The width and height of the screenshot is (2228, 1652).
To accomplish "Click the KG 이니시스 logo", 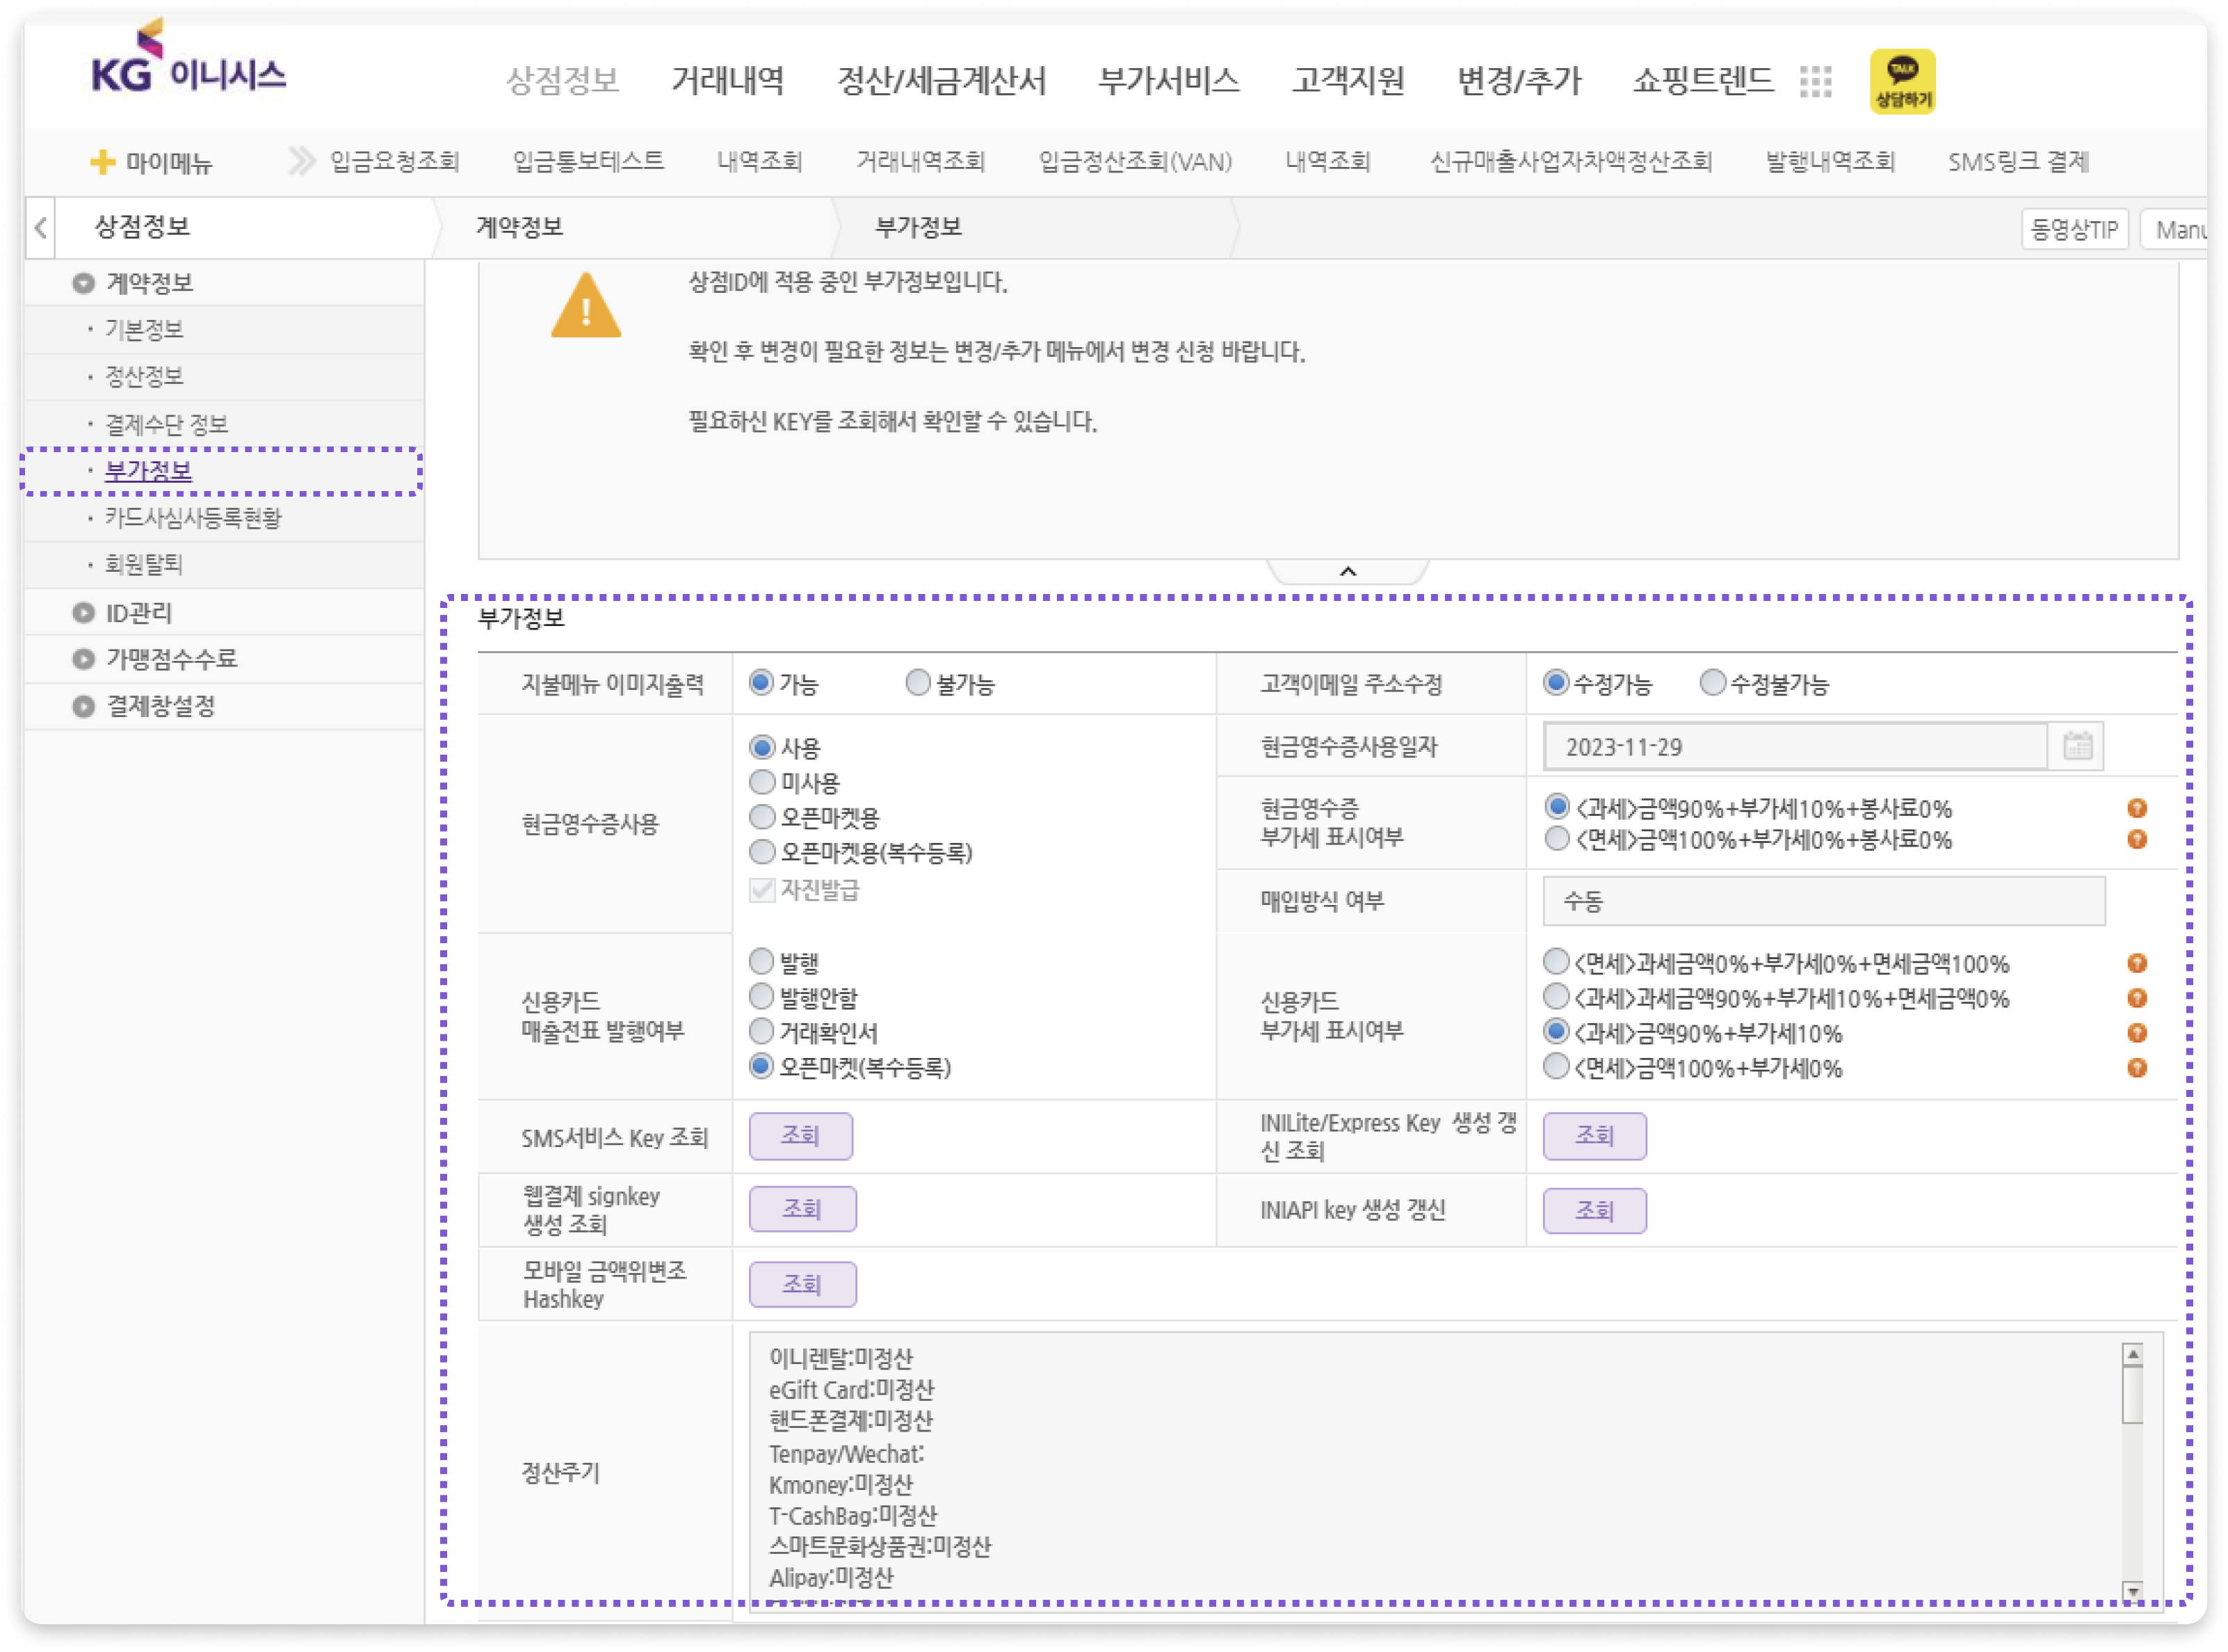I will [188, 58].
